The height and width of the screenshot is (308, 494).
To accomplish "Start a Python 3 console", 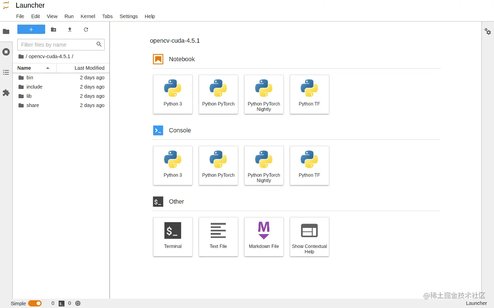I will (173, 166).
